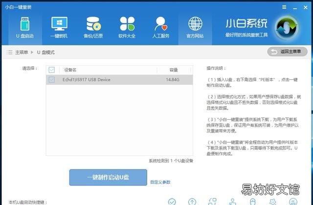Open the 备份/还原 section
313x205 pixels.
(x=93, y=28)
